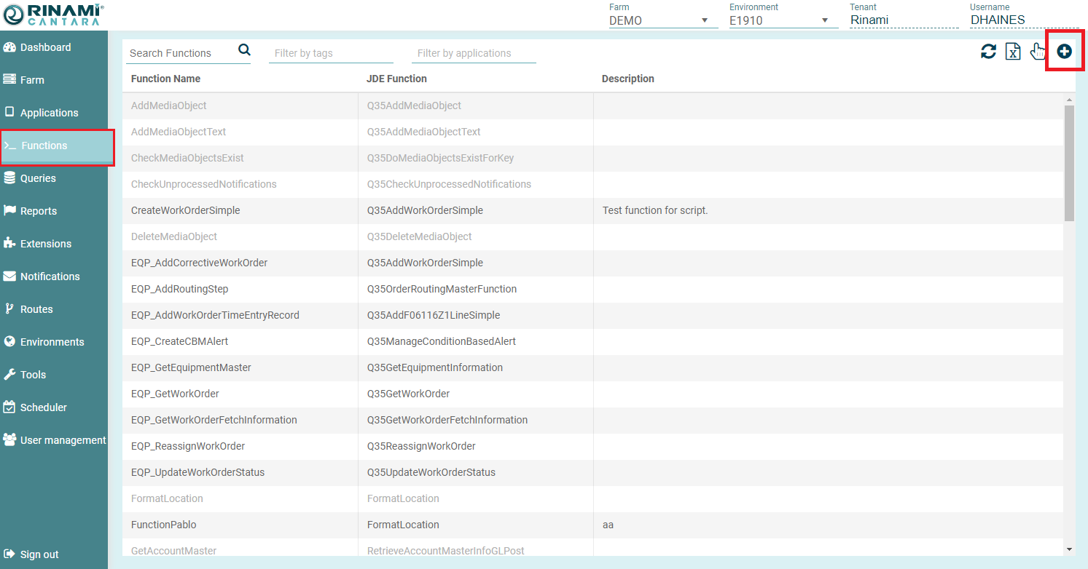The image size is (1088, 569).
Task: Click the scrollbar down arrow
Action: pyautogui.click(x=1069, y=549)
